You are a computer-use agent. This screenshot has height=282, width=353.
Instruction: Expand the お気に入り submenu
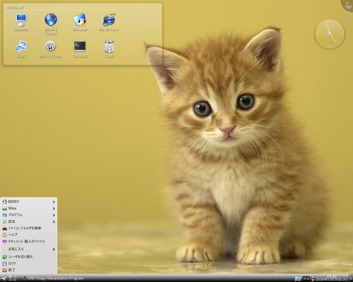click(x=29, y=249)
